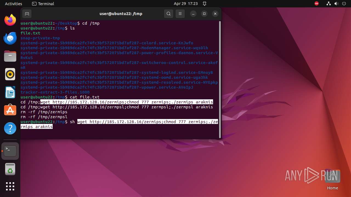Click the 'rm -rf /tmp/zermips' line
Screen dimensions: 351x197
click(44, 112)
